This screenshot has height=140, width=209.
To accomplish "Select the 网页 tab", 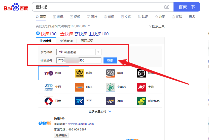I will pyautogui.click(x=41, y=17).
